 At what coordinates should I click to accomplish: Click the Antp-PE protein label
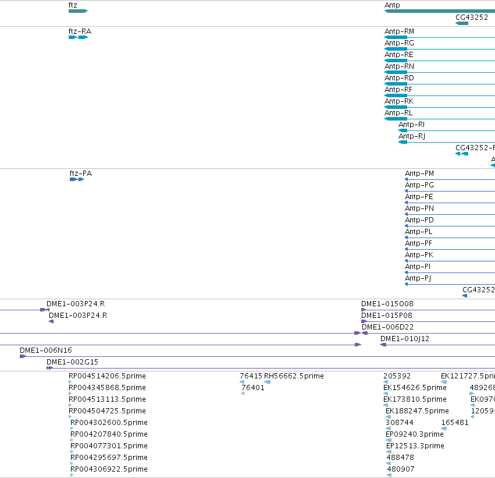click(x=419, y=197)
